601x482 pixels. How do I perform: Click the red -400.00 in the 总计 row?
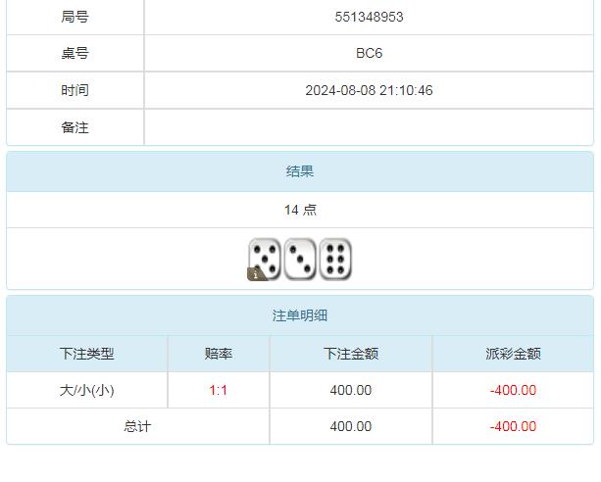point(513,426)
